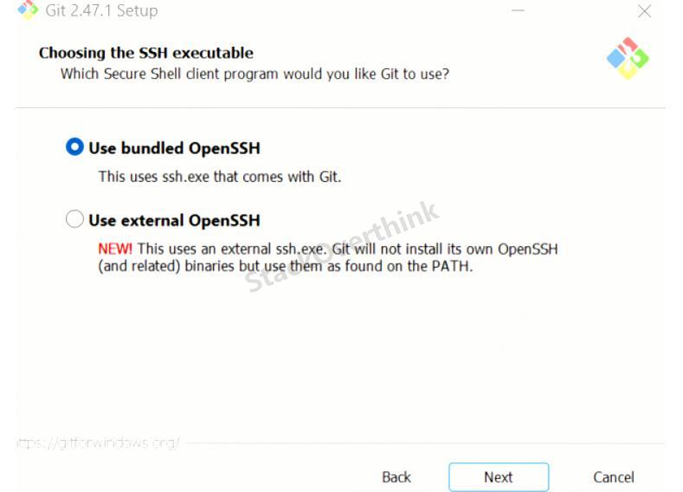Click the "Use external OpenSSH" label
The image size is (683, 492).
click(174, 221)
